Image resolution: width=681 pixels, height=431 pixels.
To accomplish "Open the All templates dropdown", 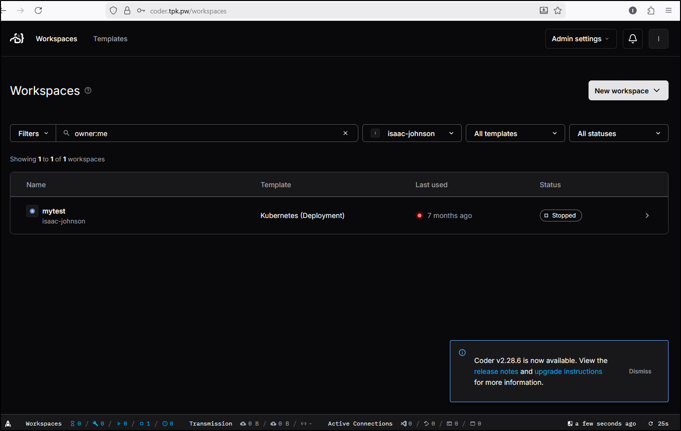I will tap(515, 133).
